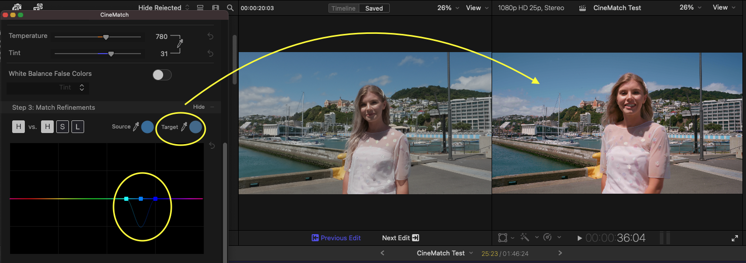Switch to the Timeline tab
The width and height of the screenshot is (746, 263).
coord(344,8)
